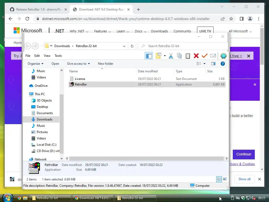
Task: Click Chrome icon in quick launch
Action: (19, 198)
